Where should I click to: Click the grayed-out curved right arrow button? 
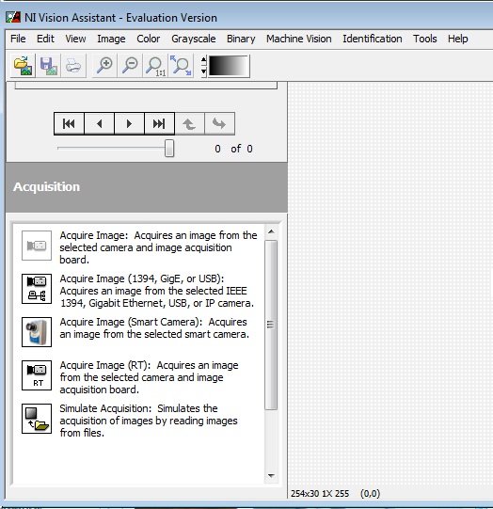point(219,123)
